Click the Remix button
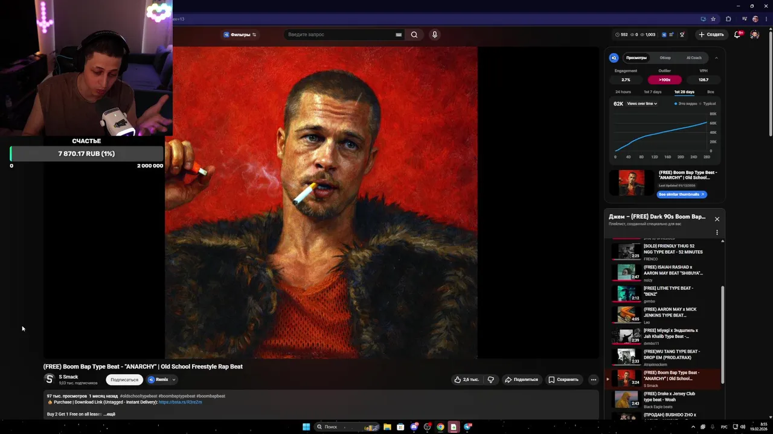 point(158,380)
